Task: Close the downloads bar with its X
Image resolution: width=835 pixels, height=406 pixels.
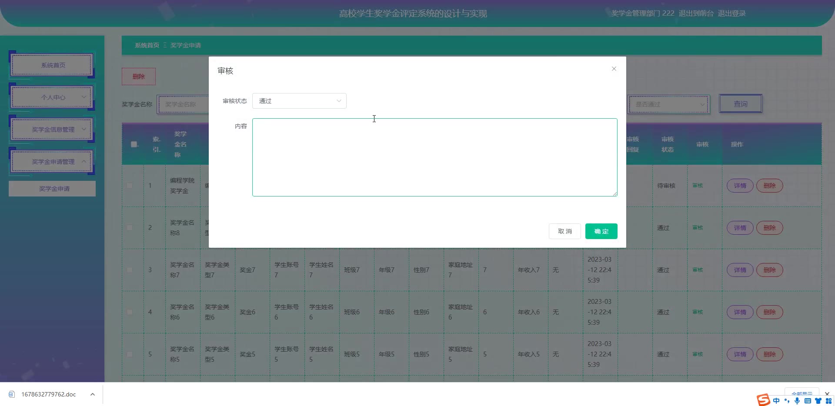Action: click(827, 394)
